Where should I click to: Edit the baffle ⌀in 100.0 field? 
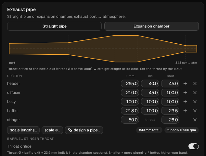pyautogui.click(x=150, y=111)
